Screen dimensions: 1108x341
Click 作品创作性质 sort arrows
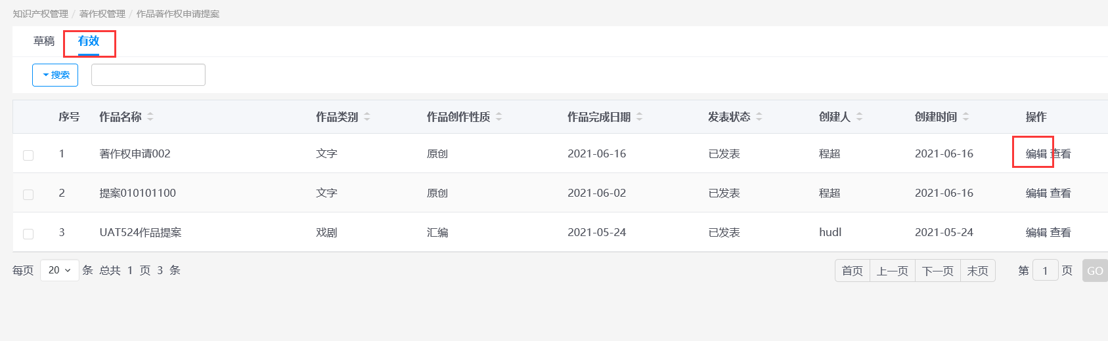pyautogui.click(x=499, y=117)
